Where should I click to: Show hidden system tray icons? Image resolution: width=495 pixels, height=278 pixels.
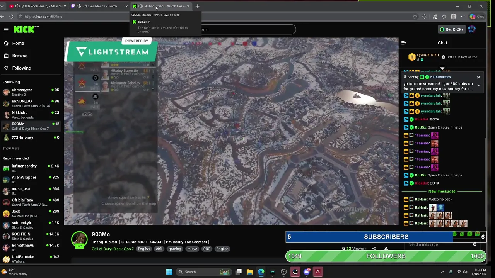[x=442, y=272]
